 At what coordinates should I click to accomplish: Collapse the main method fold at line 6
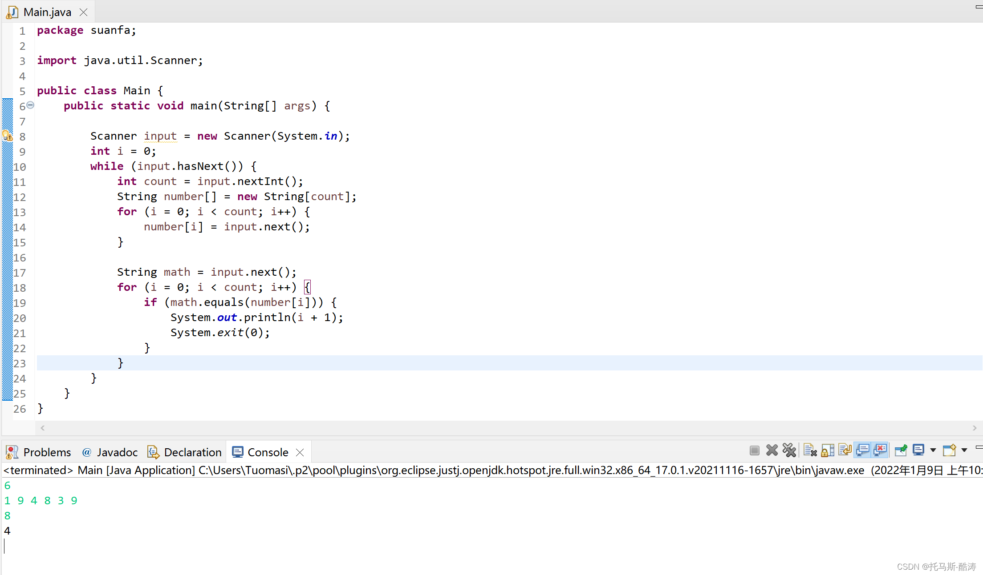[x=30, y=105]
